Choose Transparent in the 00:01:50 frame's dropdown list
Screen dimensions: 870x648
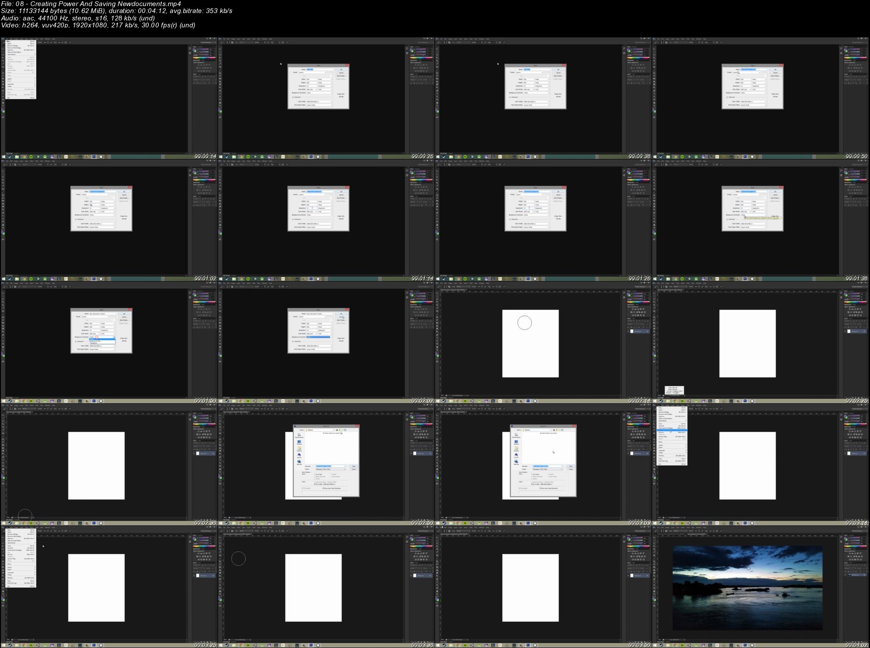[x=102, y=343]
